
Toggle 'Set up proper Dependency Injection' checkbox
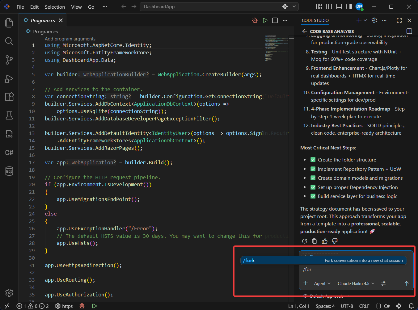coord(313,187)
